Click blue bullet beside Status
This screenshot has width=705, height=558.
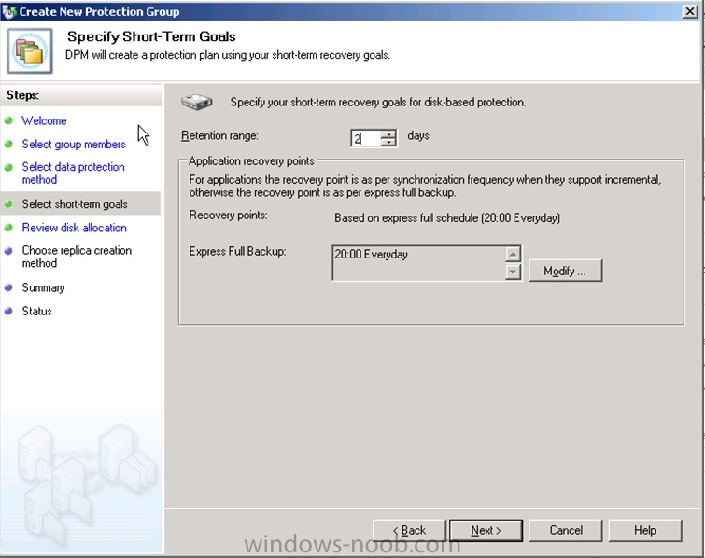(x=8, y=311)
